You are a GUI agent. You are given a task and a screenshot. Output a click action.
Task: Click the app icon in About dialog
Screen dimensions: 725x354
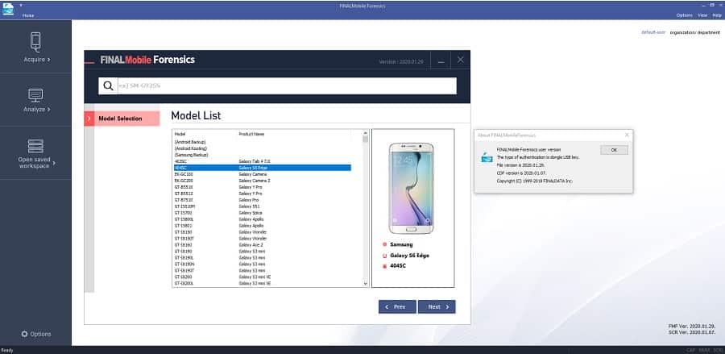click(x=487, y=156)
